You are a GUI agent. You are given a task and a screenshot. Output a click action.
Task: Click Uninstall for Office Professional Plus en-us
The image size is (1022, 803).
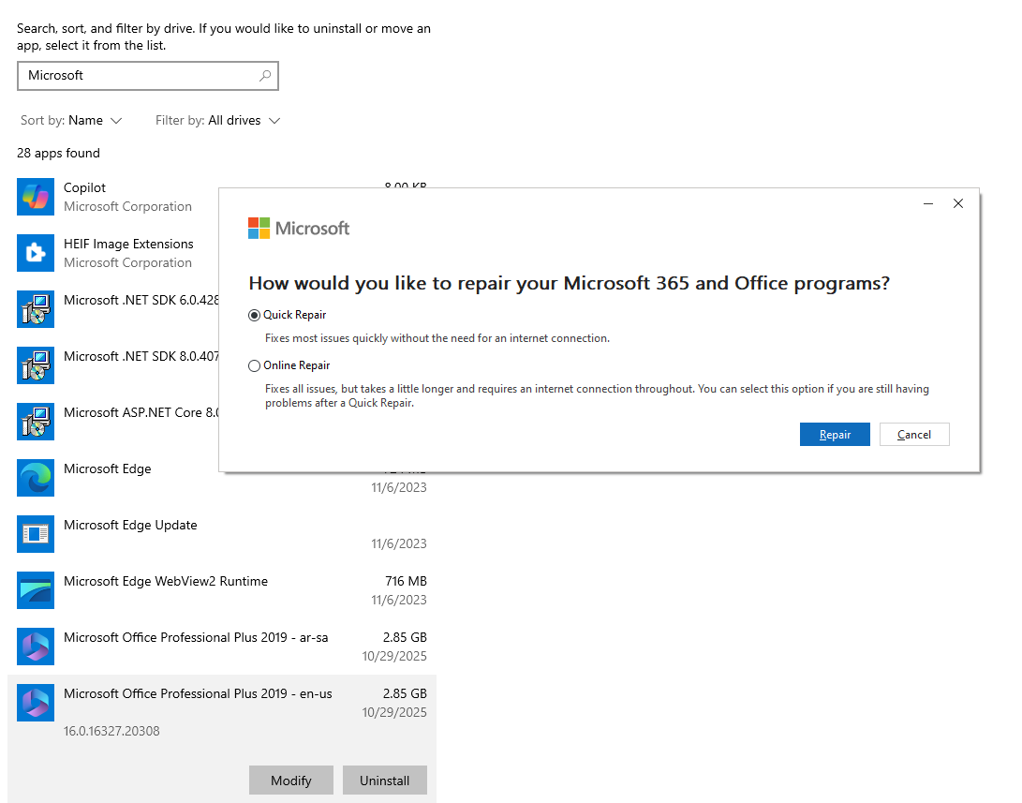click(385, 781)
